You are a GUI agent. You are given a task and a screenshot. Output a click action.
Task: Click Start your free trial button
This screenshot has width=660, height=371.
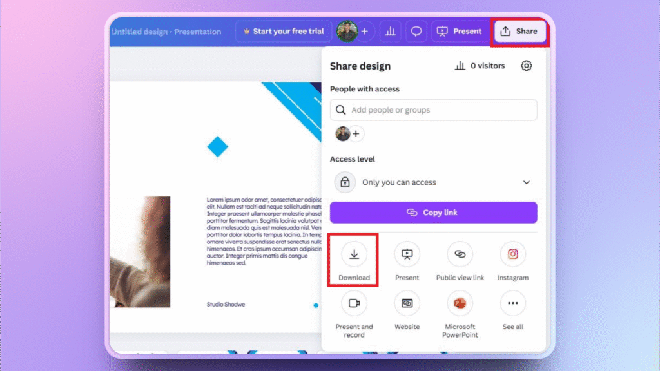point(284,31)
